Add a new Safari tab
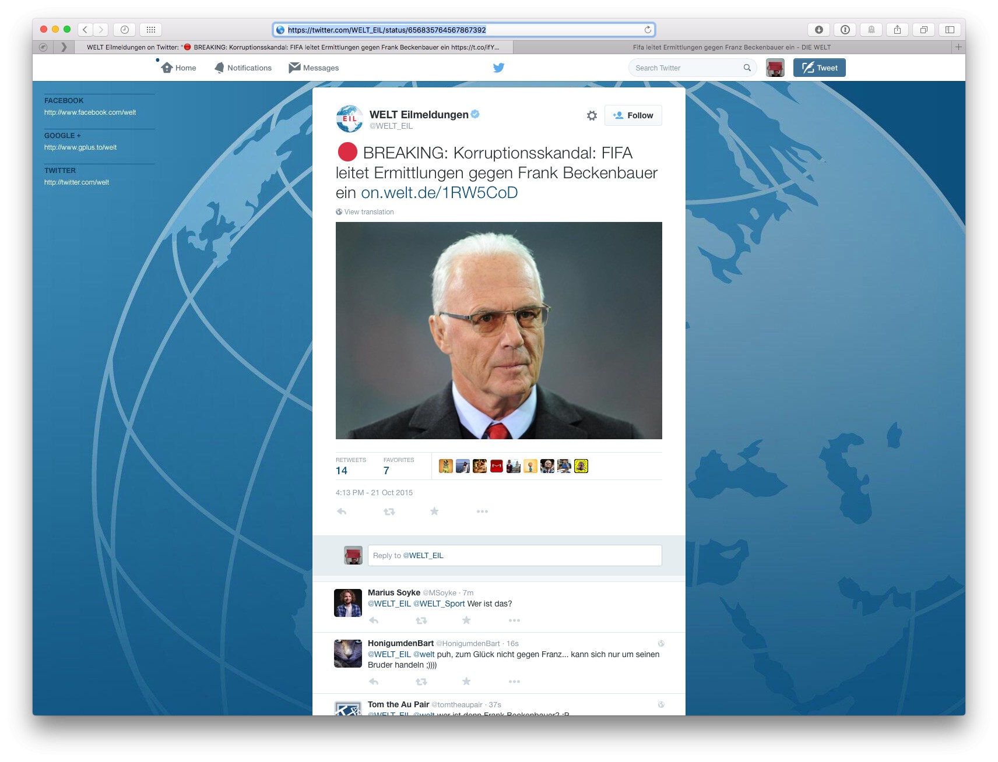This screenshot has width=998, height=762. coord(958,47)
